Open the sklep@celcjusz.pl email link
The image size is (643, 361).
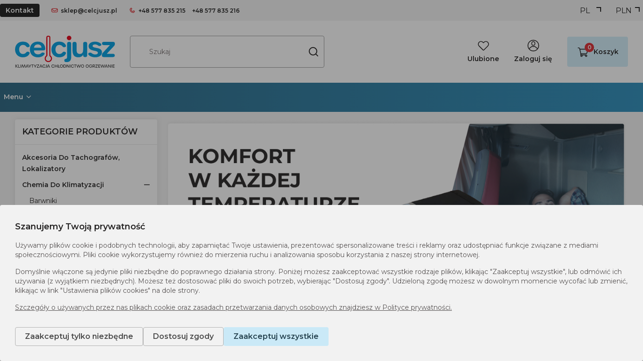(89, 11)
